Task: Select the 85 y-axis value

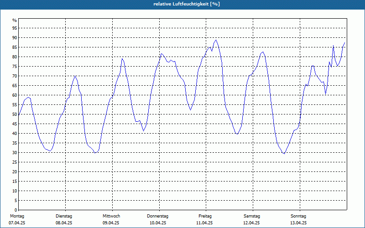Action: tap(15, 47)
